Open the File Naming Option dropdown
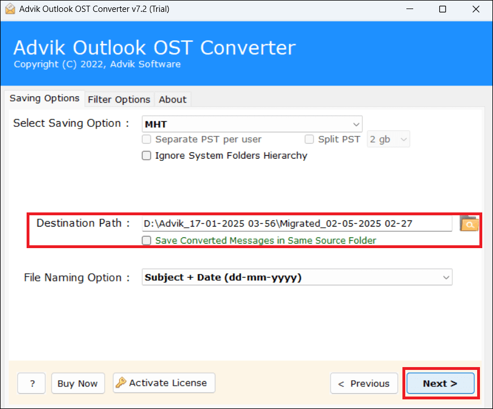 coord(297,277)
